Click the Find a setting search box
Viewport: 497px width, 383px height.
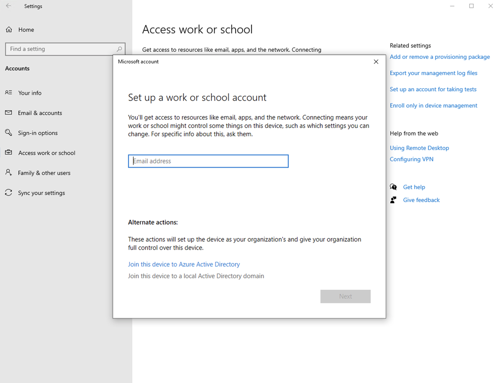[65, 49]
